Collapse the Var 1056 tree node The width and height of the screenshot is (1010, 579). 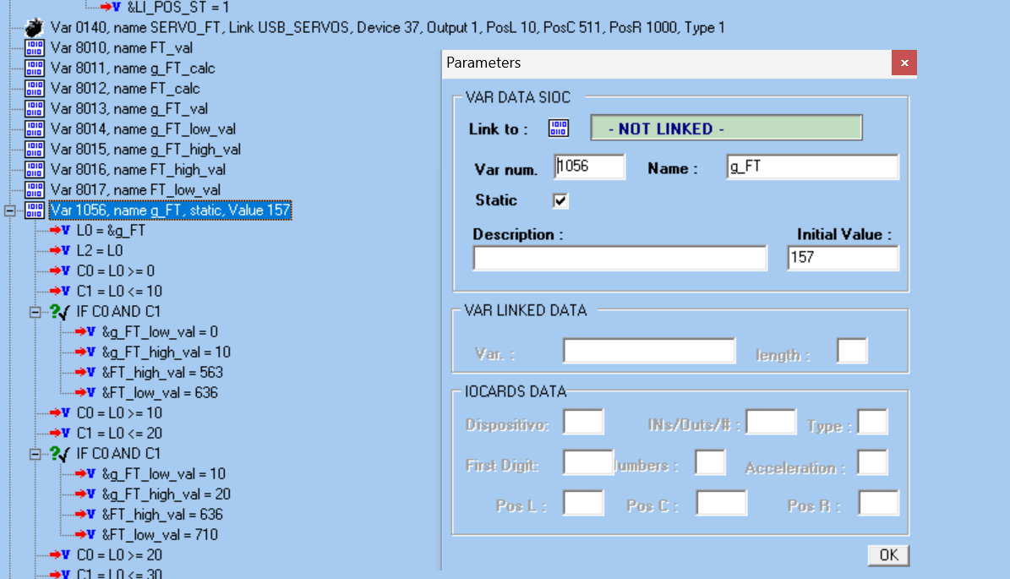tap(10, 210)
